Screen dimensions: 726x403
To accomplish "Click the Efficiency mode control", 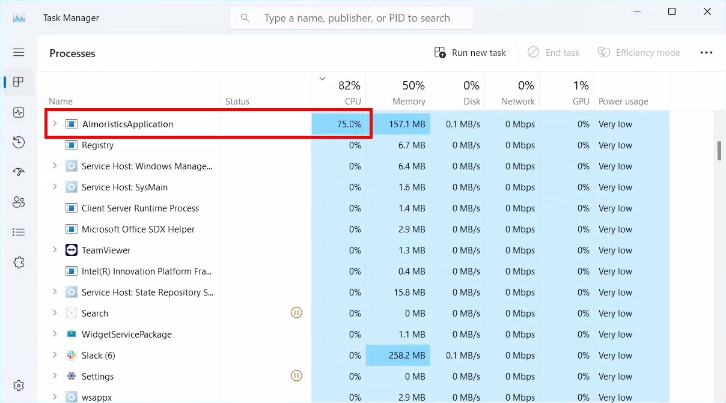I will point(639,52).
